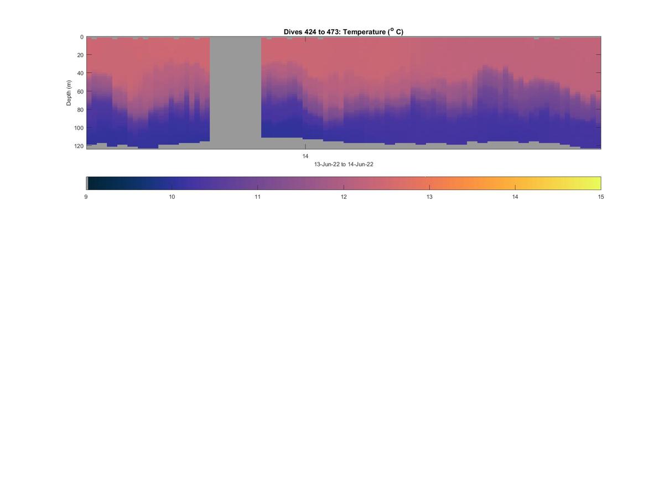Click depth axis tick label '40'
664x489 pixels.
coord(80,73)
